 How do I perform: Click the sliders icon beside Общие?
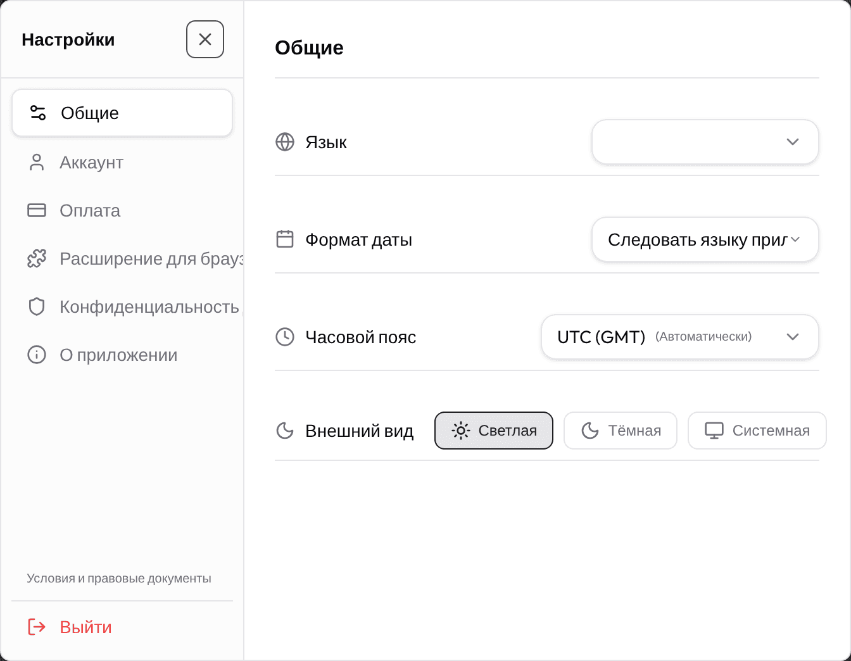click(38, 113)
